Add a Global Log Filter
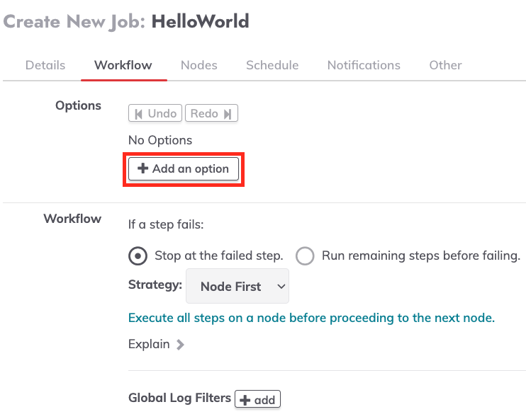Viewport: 526px width, 419px height. pos(257,399)
